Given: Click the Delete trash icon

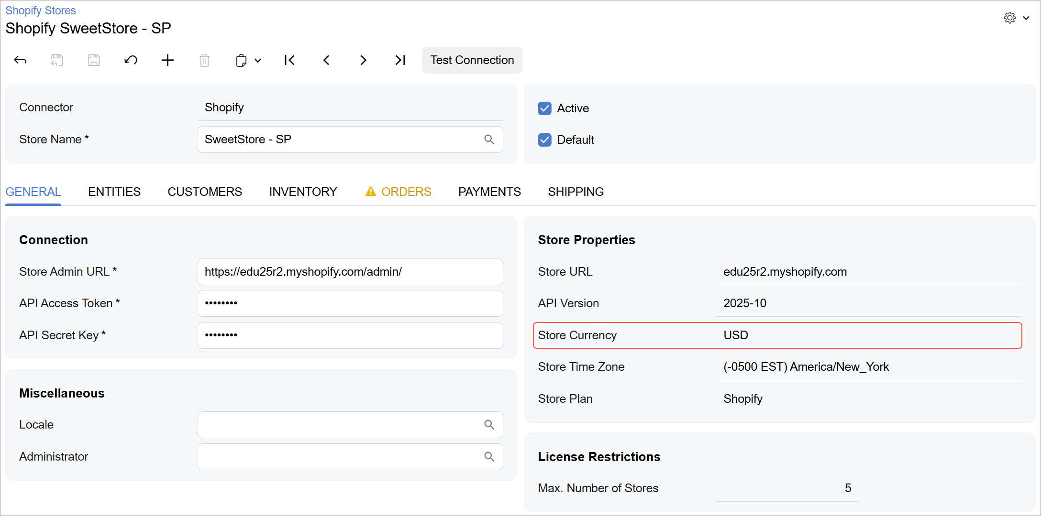Looking at the screenshot, I should (x=204, y=60).
